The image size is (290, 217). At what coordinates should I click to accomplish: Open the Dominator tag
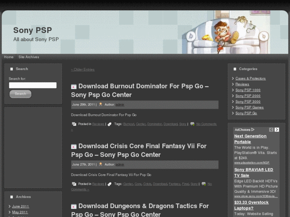coord(154,124)
